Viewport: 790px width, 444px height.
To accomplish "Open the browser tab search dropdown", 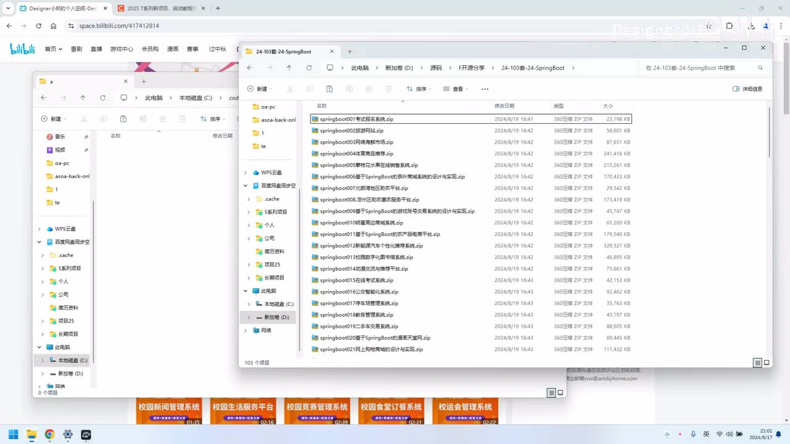I will click(7, 8).
